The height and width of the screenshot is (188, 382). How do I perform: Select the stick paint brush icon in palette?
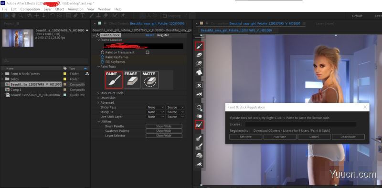[x=199, y=125]
